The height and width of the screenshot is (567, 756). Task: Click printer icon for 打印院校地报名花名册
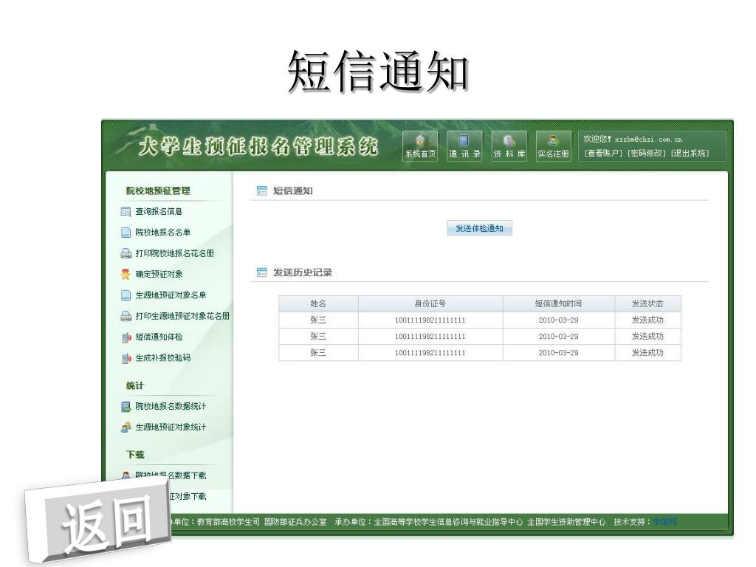coord(126,254)
